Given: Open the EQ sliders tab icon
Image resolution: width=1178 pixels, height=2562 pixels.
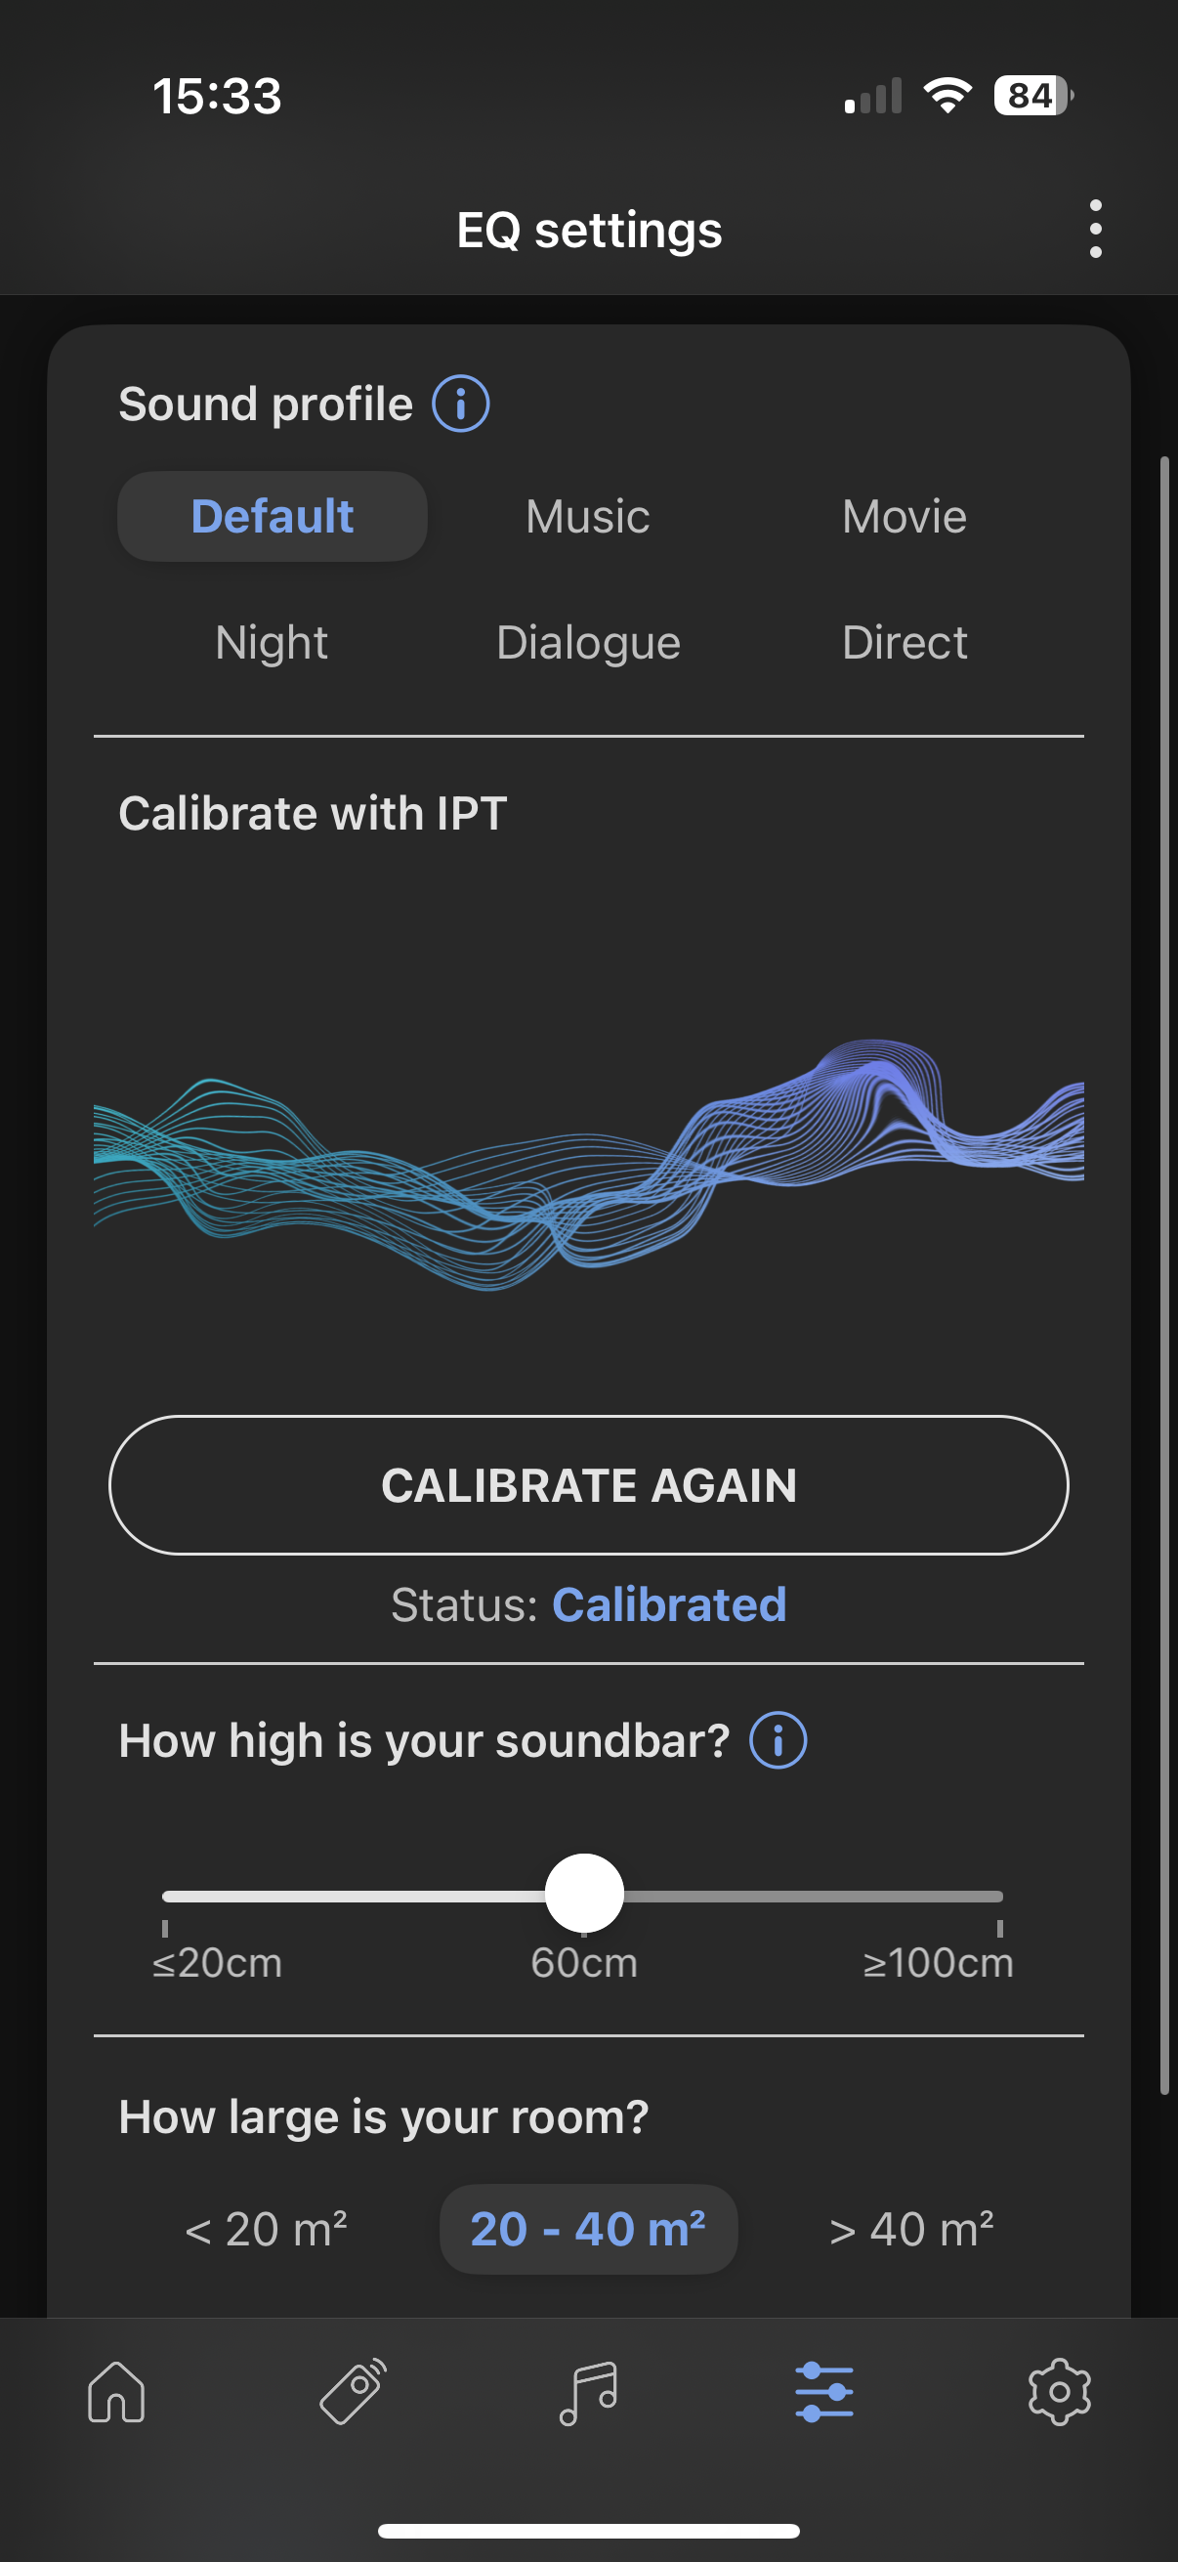Looking at the screenshot, I should click(824, 2392).
